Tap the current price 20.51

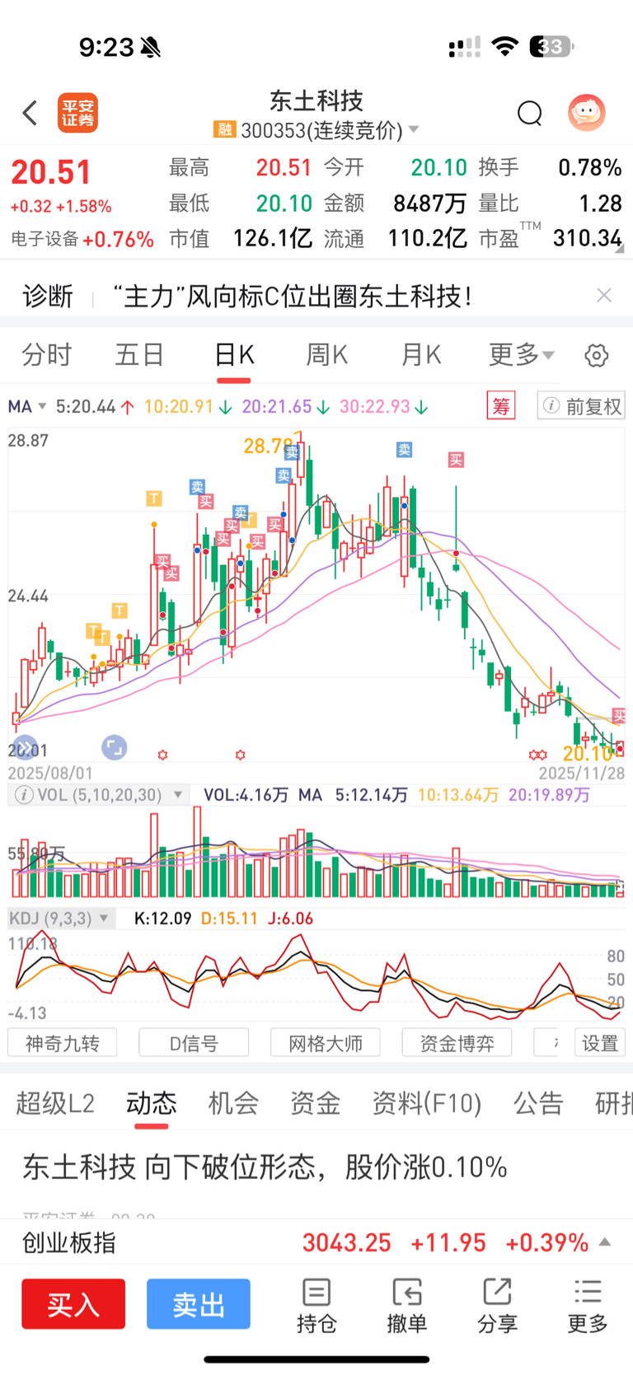click(x=51, y=172)
